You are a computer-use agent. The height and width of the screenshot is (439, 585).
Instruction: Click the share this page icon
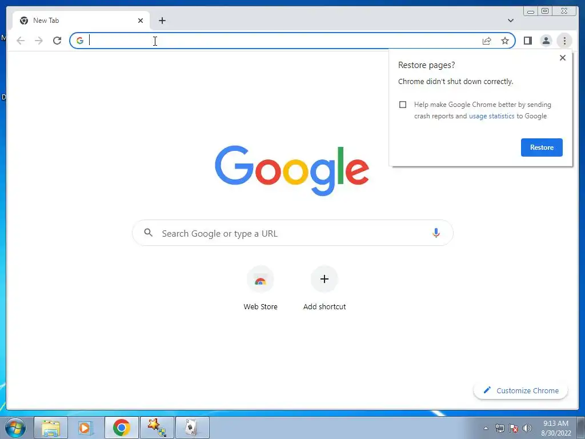[x=487, y=41]
